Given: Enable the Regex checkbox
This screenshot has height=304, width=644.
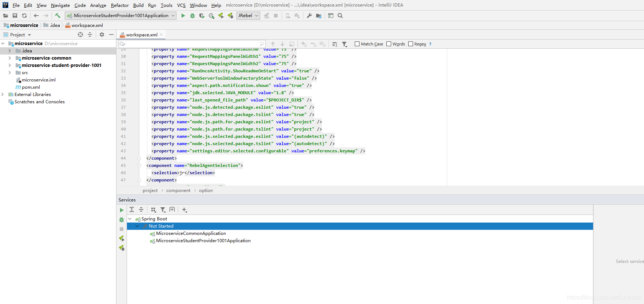Looking at the screenshot, I should point(410,44).
